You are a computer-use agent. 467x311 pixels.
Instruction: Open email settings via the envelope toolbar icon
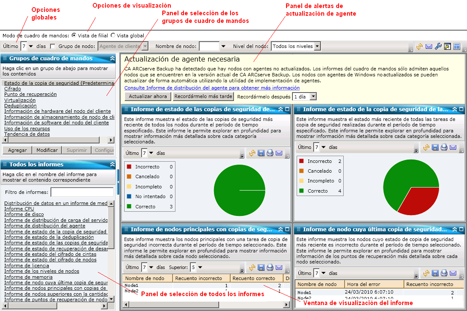coord(428,47)
